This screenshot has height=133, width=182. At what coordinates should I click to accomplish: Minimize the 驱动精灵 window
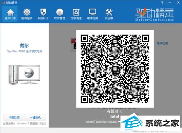170,3
